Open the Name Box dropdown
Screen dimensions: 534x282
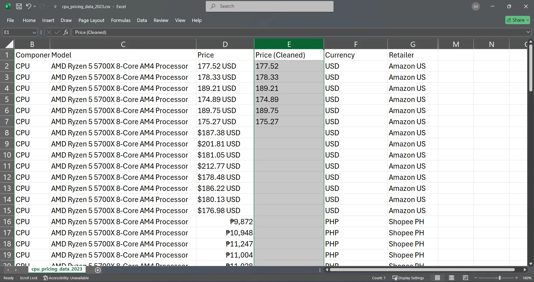click(34, 32)
